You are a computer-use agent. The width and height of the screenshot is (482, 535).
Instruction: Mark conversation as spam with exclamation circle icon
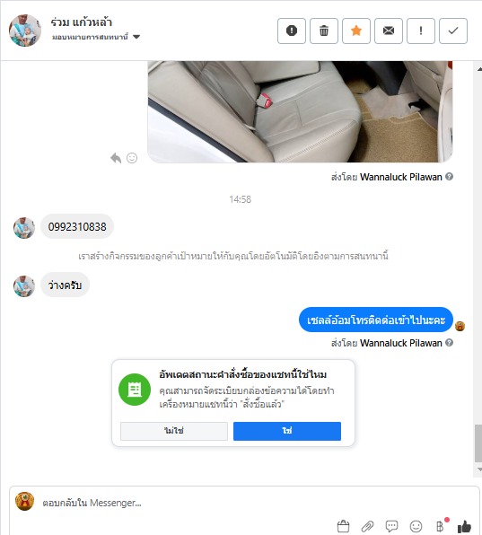point(292,31)
